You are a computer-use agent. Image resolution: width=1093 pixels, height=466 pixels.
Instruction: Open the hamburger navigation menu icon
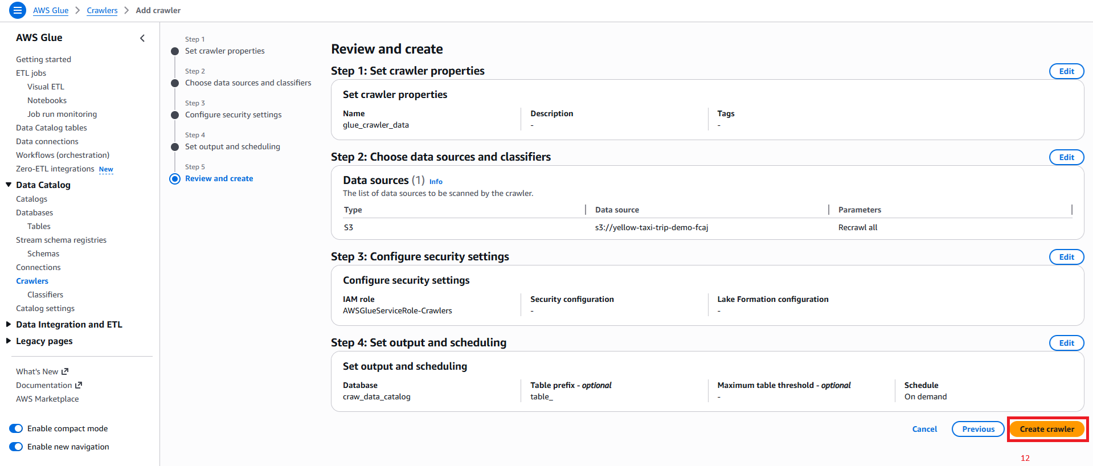pyautogui.click(x=18, y=10)
